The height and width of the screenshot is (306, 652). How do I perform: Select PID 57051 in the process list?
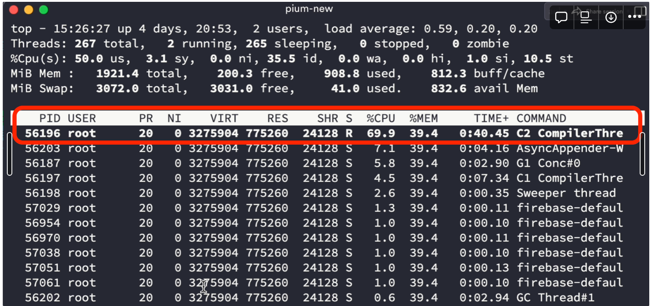pyautogui.click(x=42, y=268)
